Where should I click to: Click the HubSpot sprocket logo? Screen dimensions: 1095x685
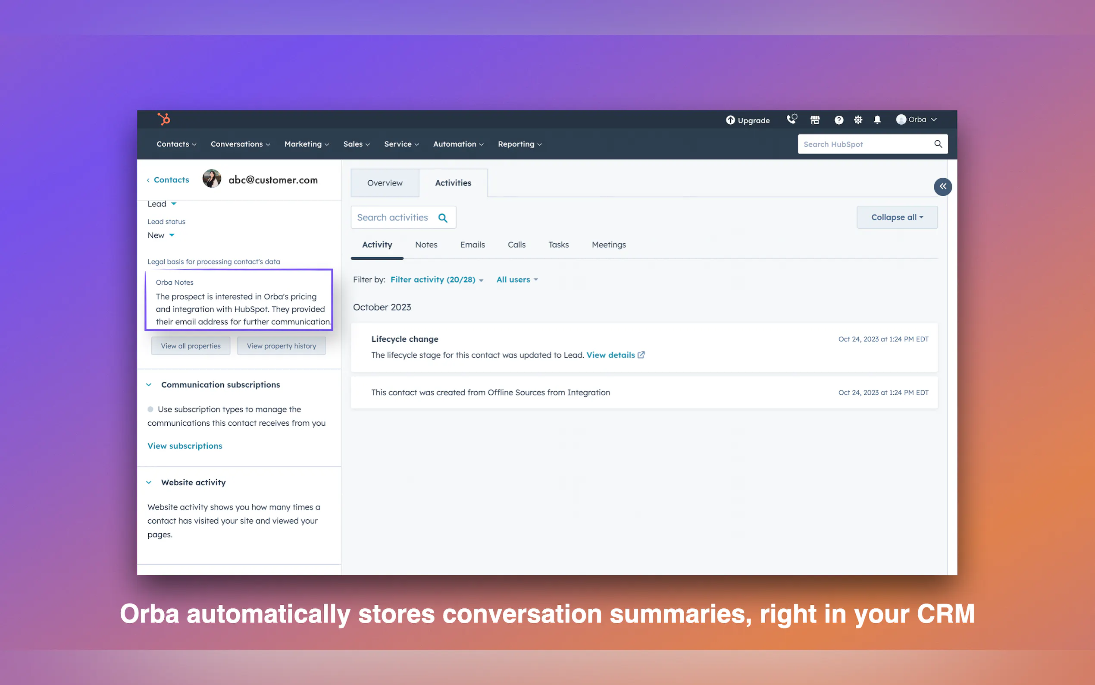point(163,119)
